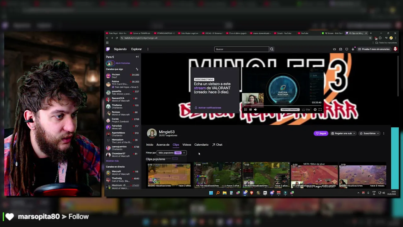Open the Twitch home logo
Screen dimensions: 403x227
(x=108, y=49)
